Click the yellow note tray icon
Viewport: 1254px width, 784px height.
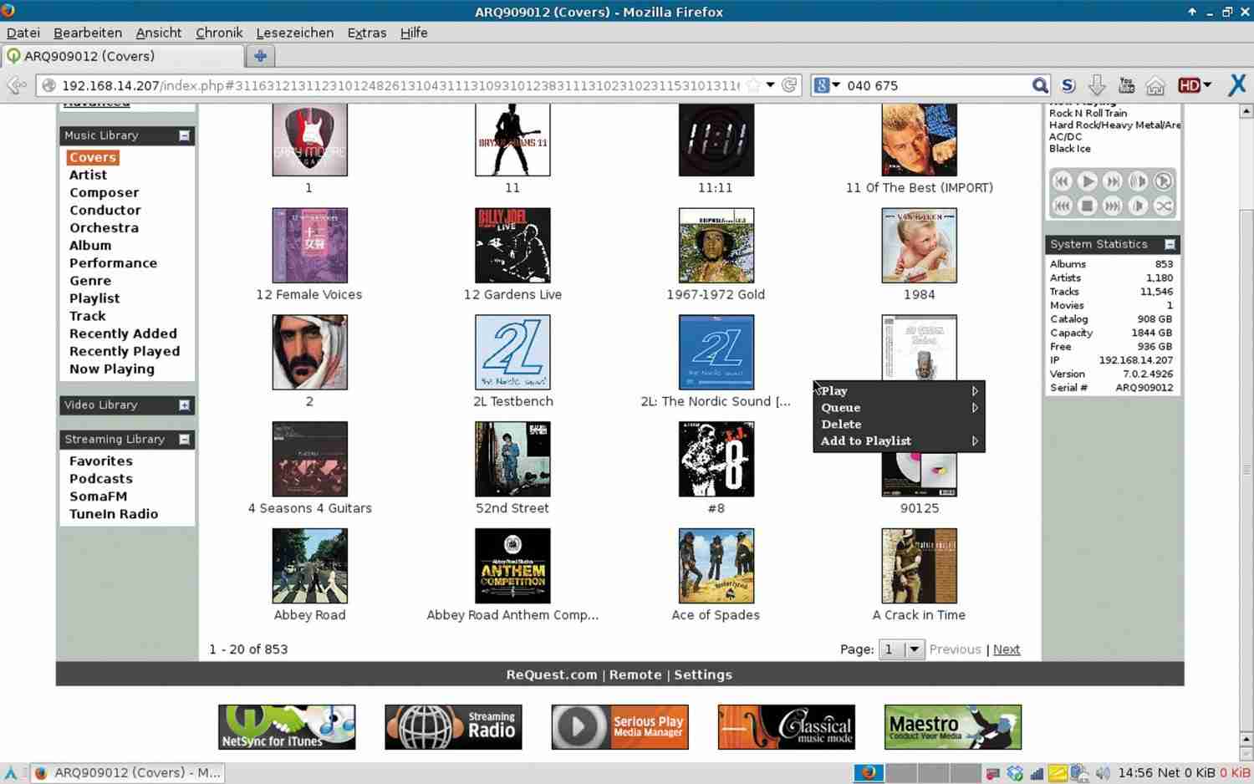[x=1058, y=773]
